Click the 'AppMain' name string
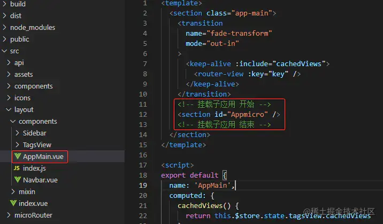The width and height of the screenshot is (383, 224). [x=212, y=185]
